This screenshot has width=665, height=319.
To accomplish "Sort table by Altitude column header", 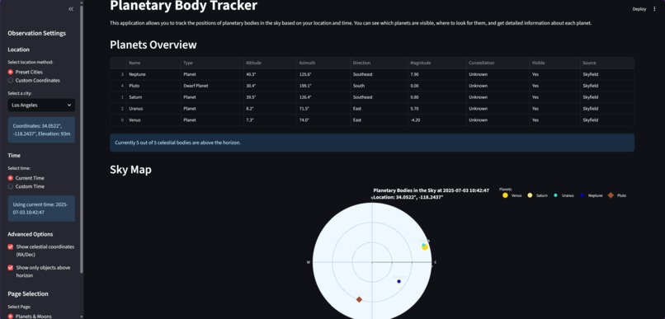I will coord(270,63).
